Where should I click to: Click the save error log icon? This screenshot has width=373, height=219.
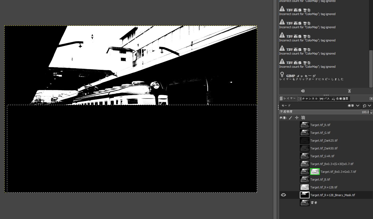coord(349,91)
